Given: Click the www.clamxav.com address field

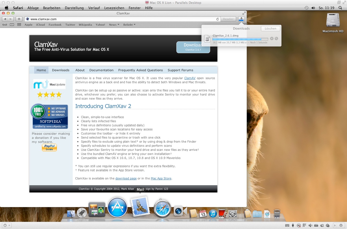Looking at the screenshot, I should tap(123, 19).
